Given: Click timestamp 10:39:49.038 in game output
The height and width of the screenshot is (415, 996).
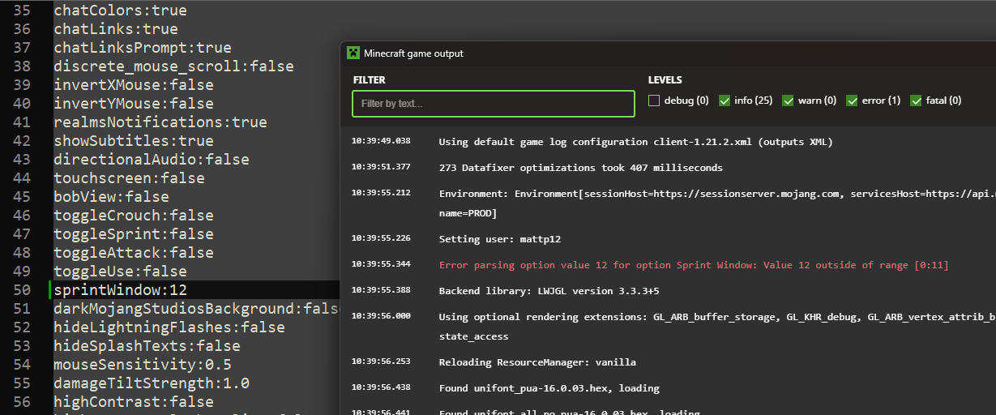Looking at the screenshot, I should point(381,141).
